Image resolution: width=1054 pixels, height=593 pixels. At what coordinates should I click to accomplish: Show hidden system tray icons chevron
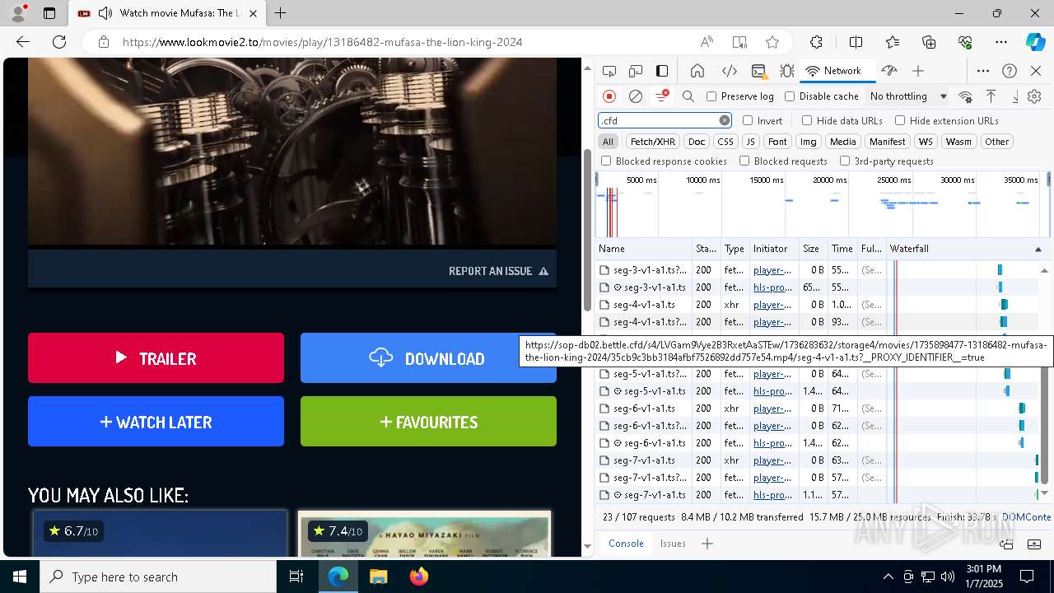coord(888,577)
